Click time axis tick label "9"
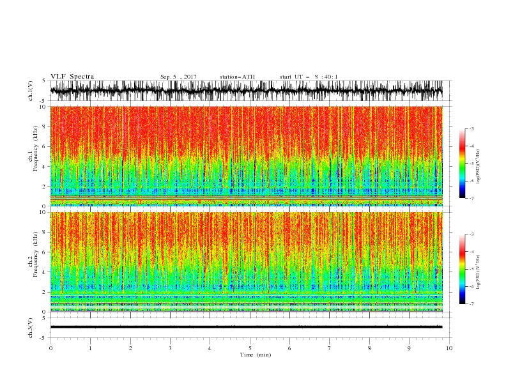This screenshot has width=506, height=391. tap(409, 348)
